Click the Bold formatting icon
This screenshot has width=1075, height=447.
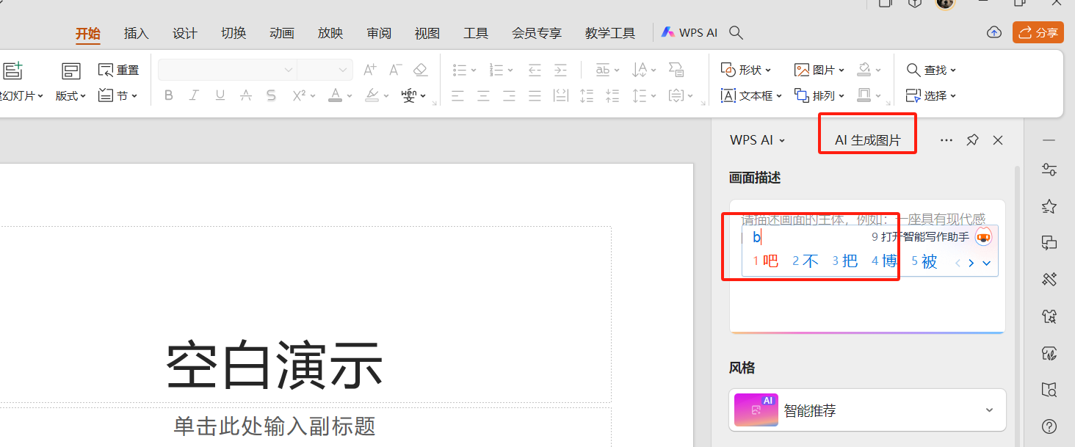[169, 95]
